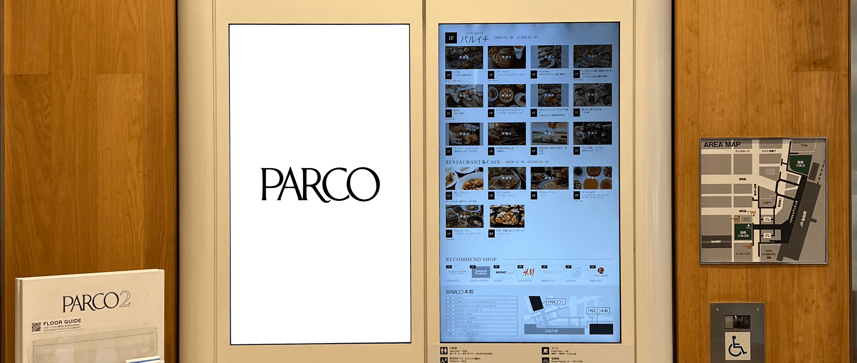
Task: Tap the クリーズコーヒー cafe pasta thumbnail
Action: tap(465, 178)
